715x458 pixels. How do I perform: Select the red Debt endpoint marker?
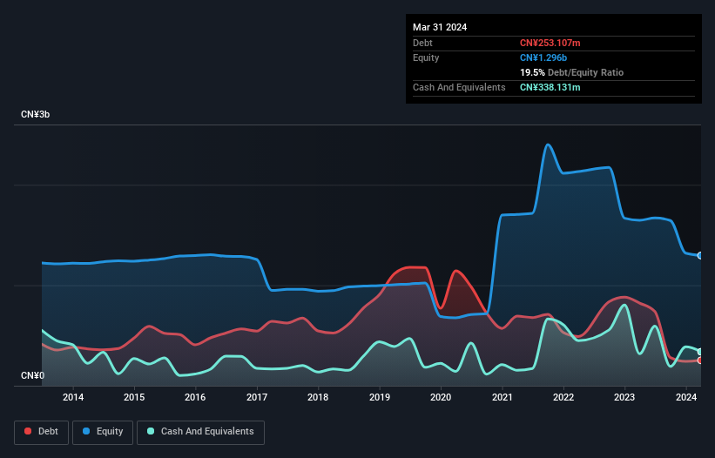[700, 360]
